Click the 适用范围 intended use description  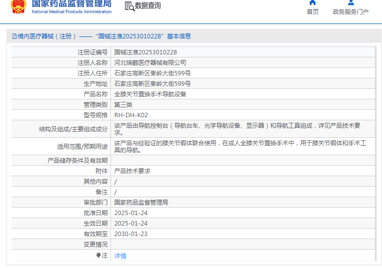tap(240, 146)
